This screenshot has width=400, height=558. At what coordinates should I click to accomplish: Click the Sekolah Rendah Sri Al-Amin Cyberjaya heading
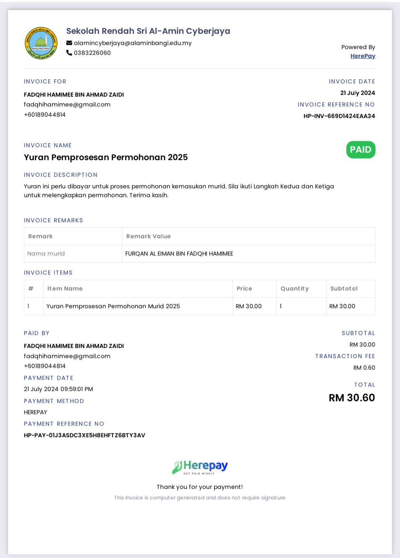(148, 31)
